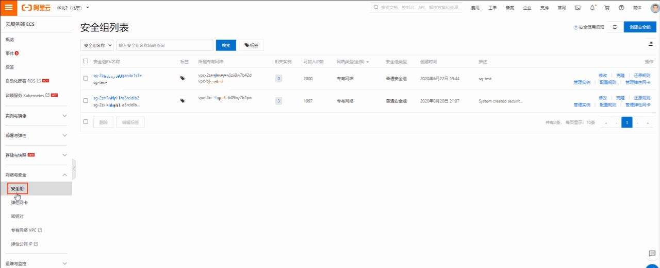The width and height of the screenshot is (660, 268).
Task: Open the 官网 top menu
Action: click(x=562, y=8)
